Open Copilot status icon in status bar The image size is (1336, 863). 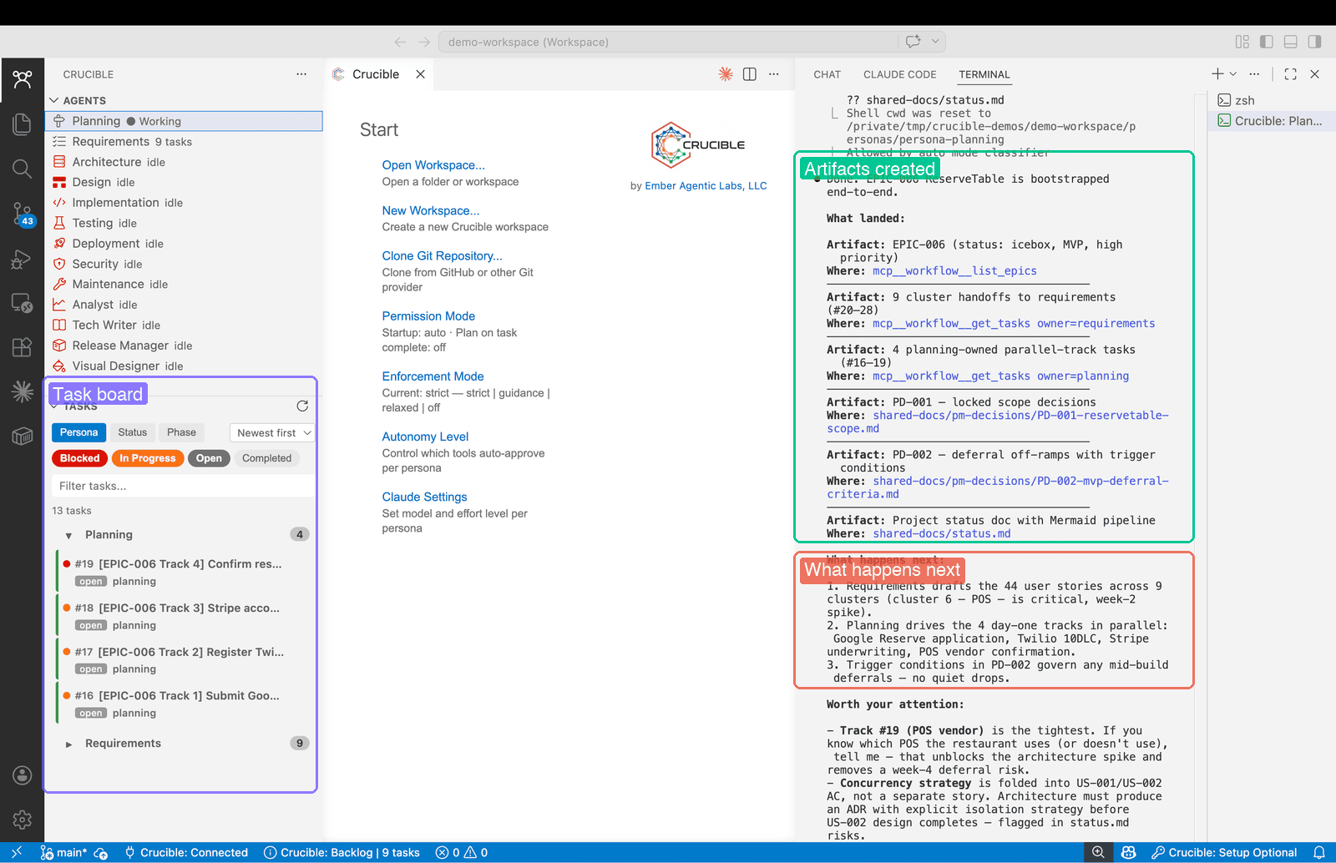coord(1129,852)
